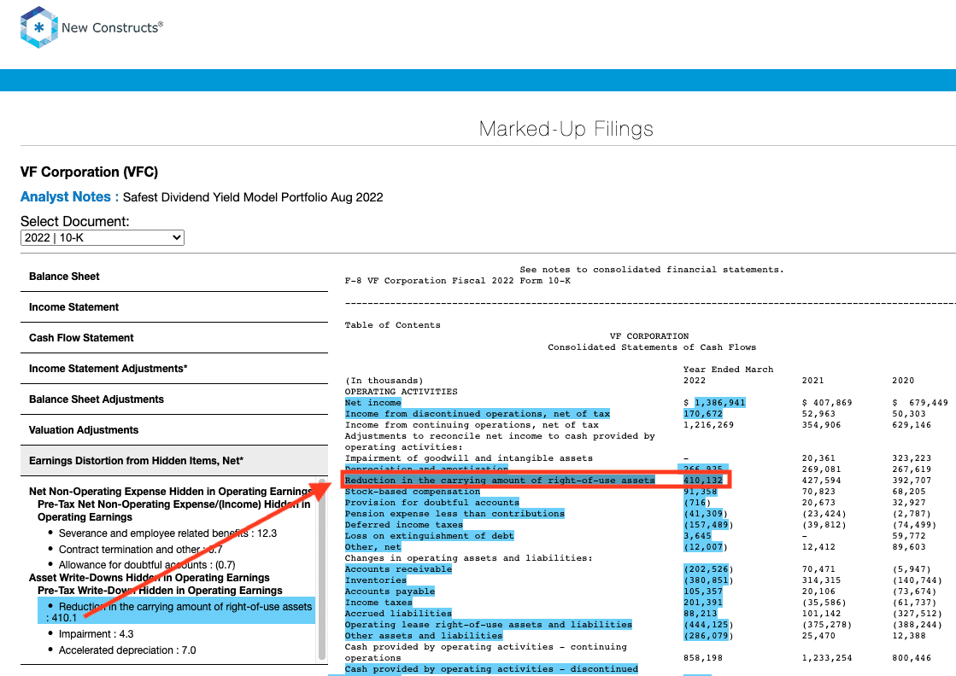This screenshot has height=676, width=956.
Task: Open the Balance Sheet section
Action: tap(173, 277)
